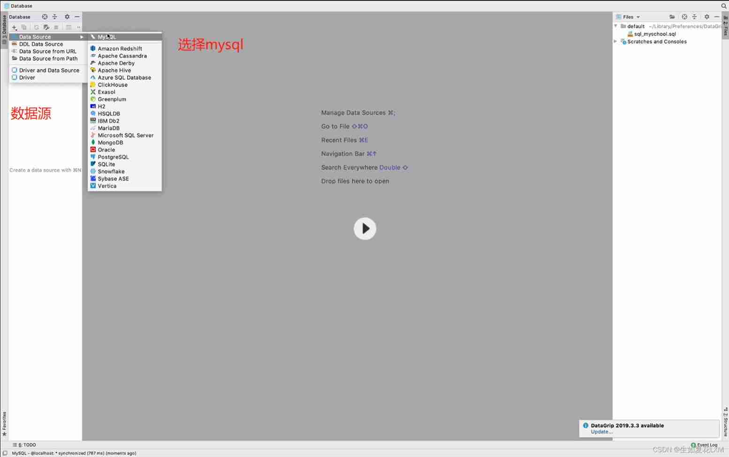
Task: Choose Microsoft SQL Server entry
Action: click(x=125, y=135)
